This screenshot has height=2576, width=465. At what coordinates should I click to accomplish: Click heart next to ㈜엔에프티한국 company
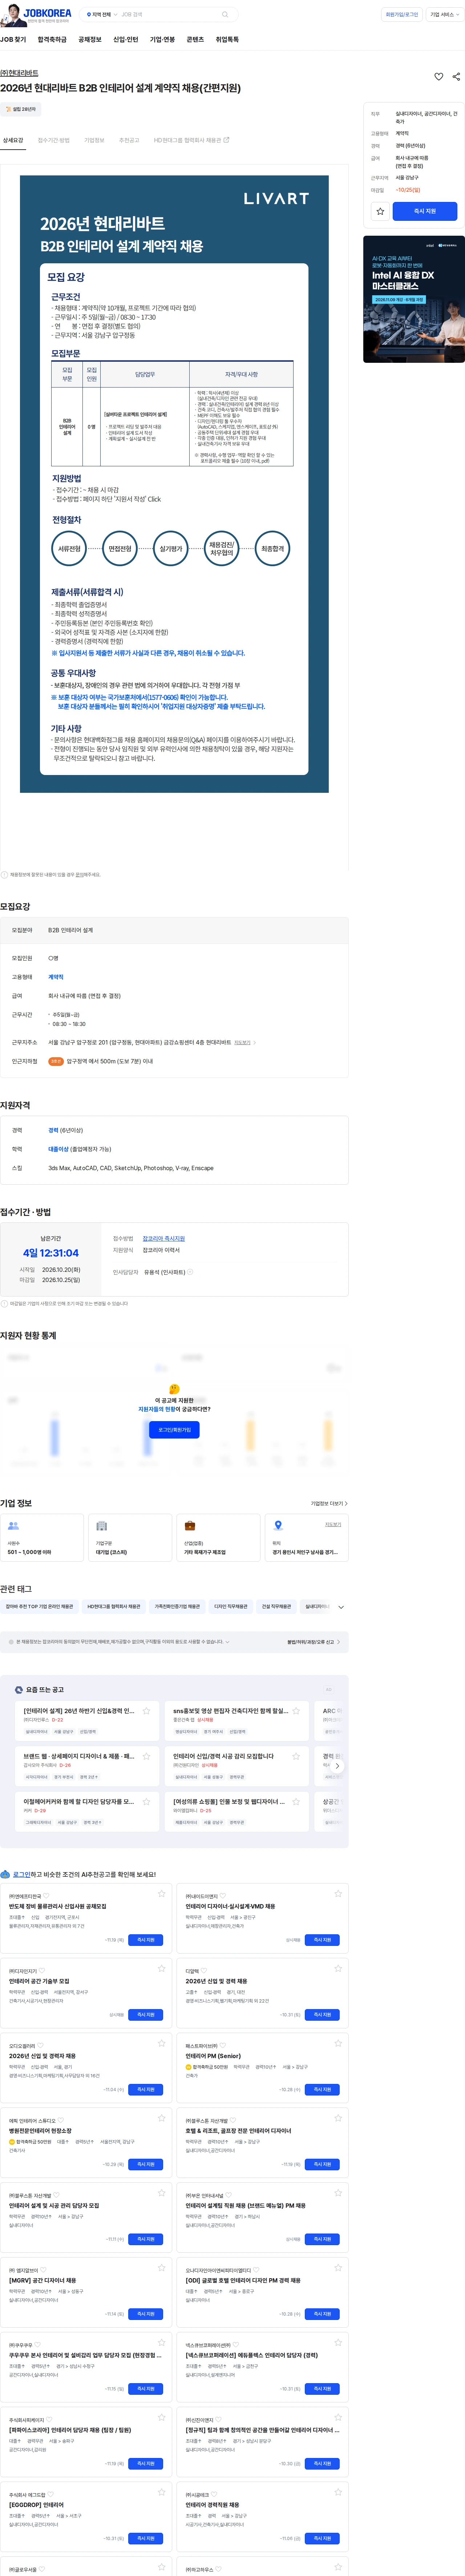click(x=46, y=1896)
